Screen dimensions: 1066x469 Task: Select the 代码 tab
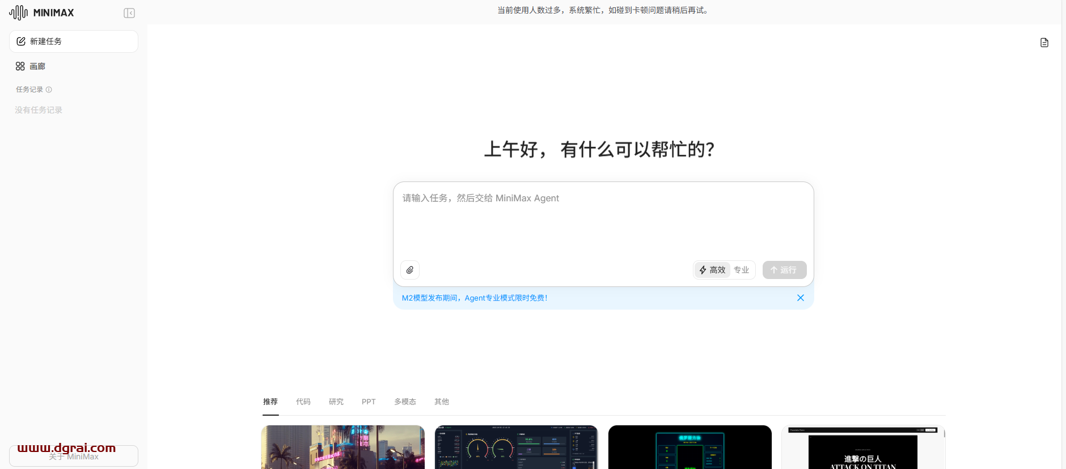pyautogui.click(x=303, y=402)
